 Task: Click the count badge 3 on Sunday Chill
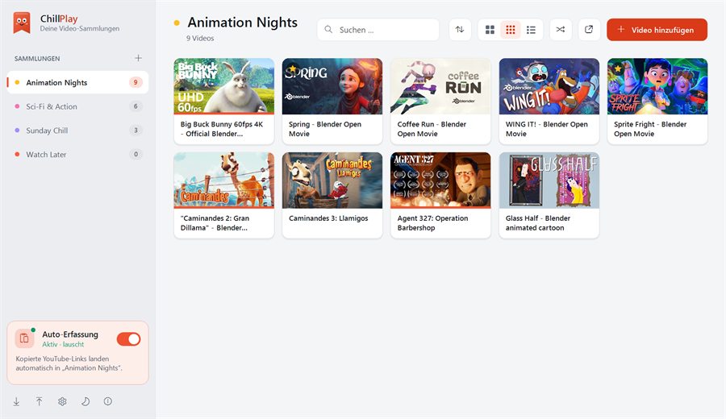pyautogui.click(x=136, y=131)
